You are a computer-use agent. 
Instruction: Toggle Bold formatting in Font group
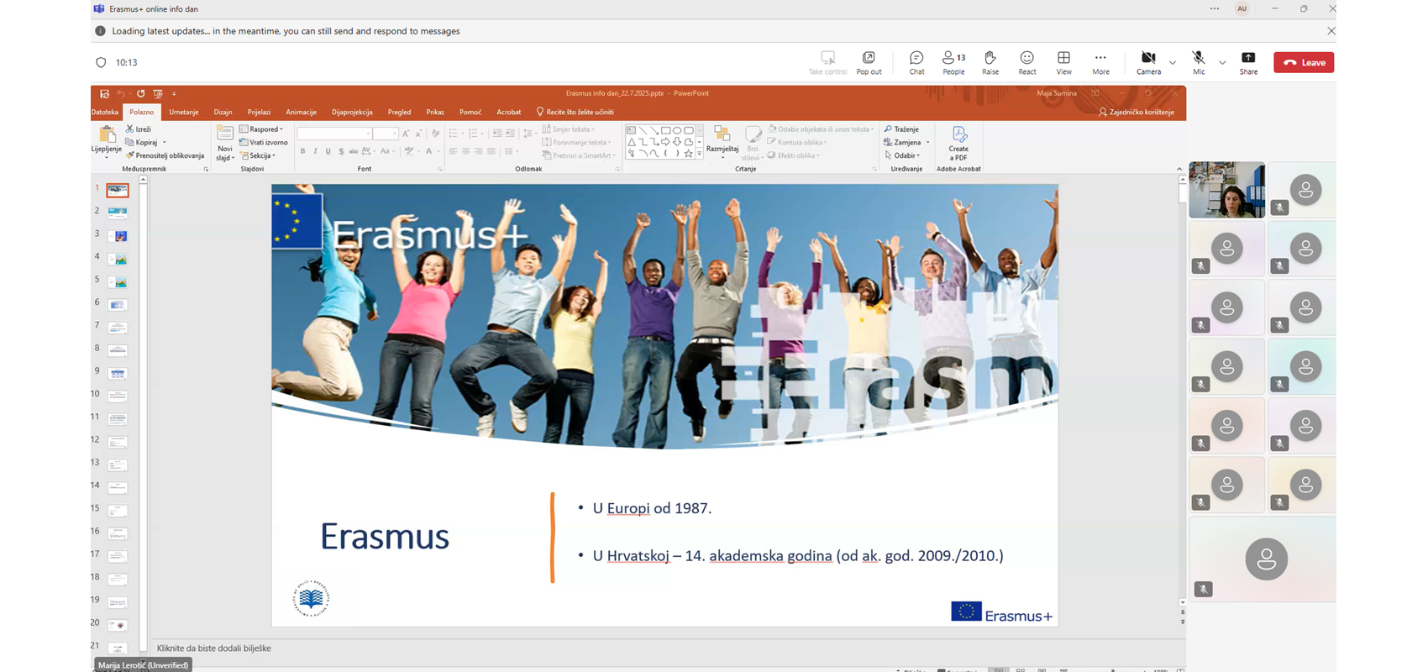302,151
